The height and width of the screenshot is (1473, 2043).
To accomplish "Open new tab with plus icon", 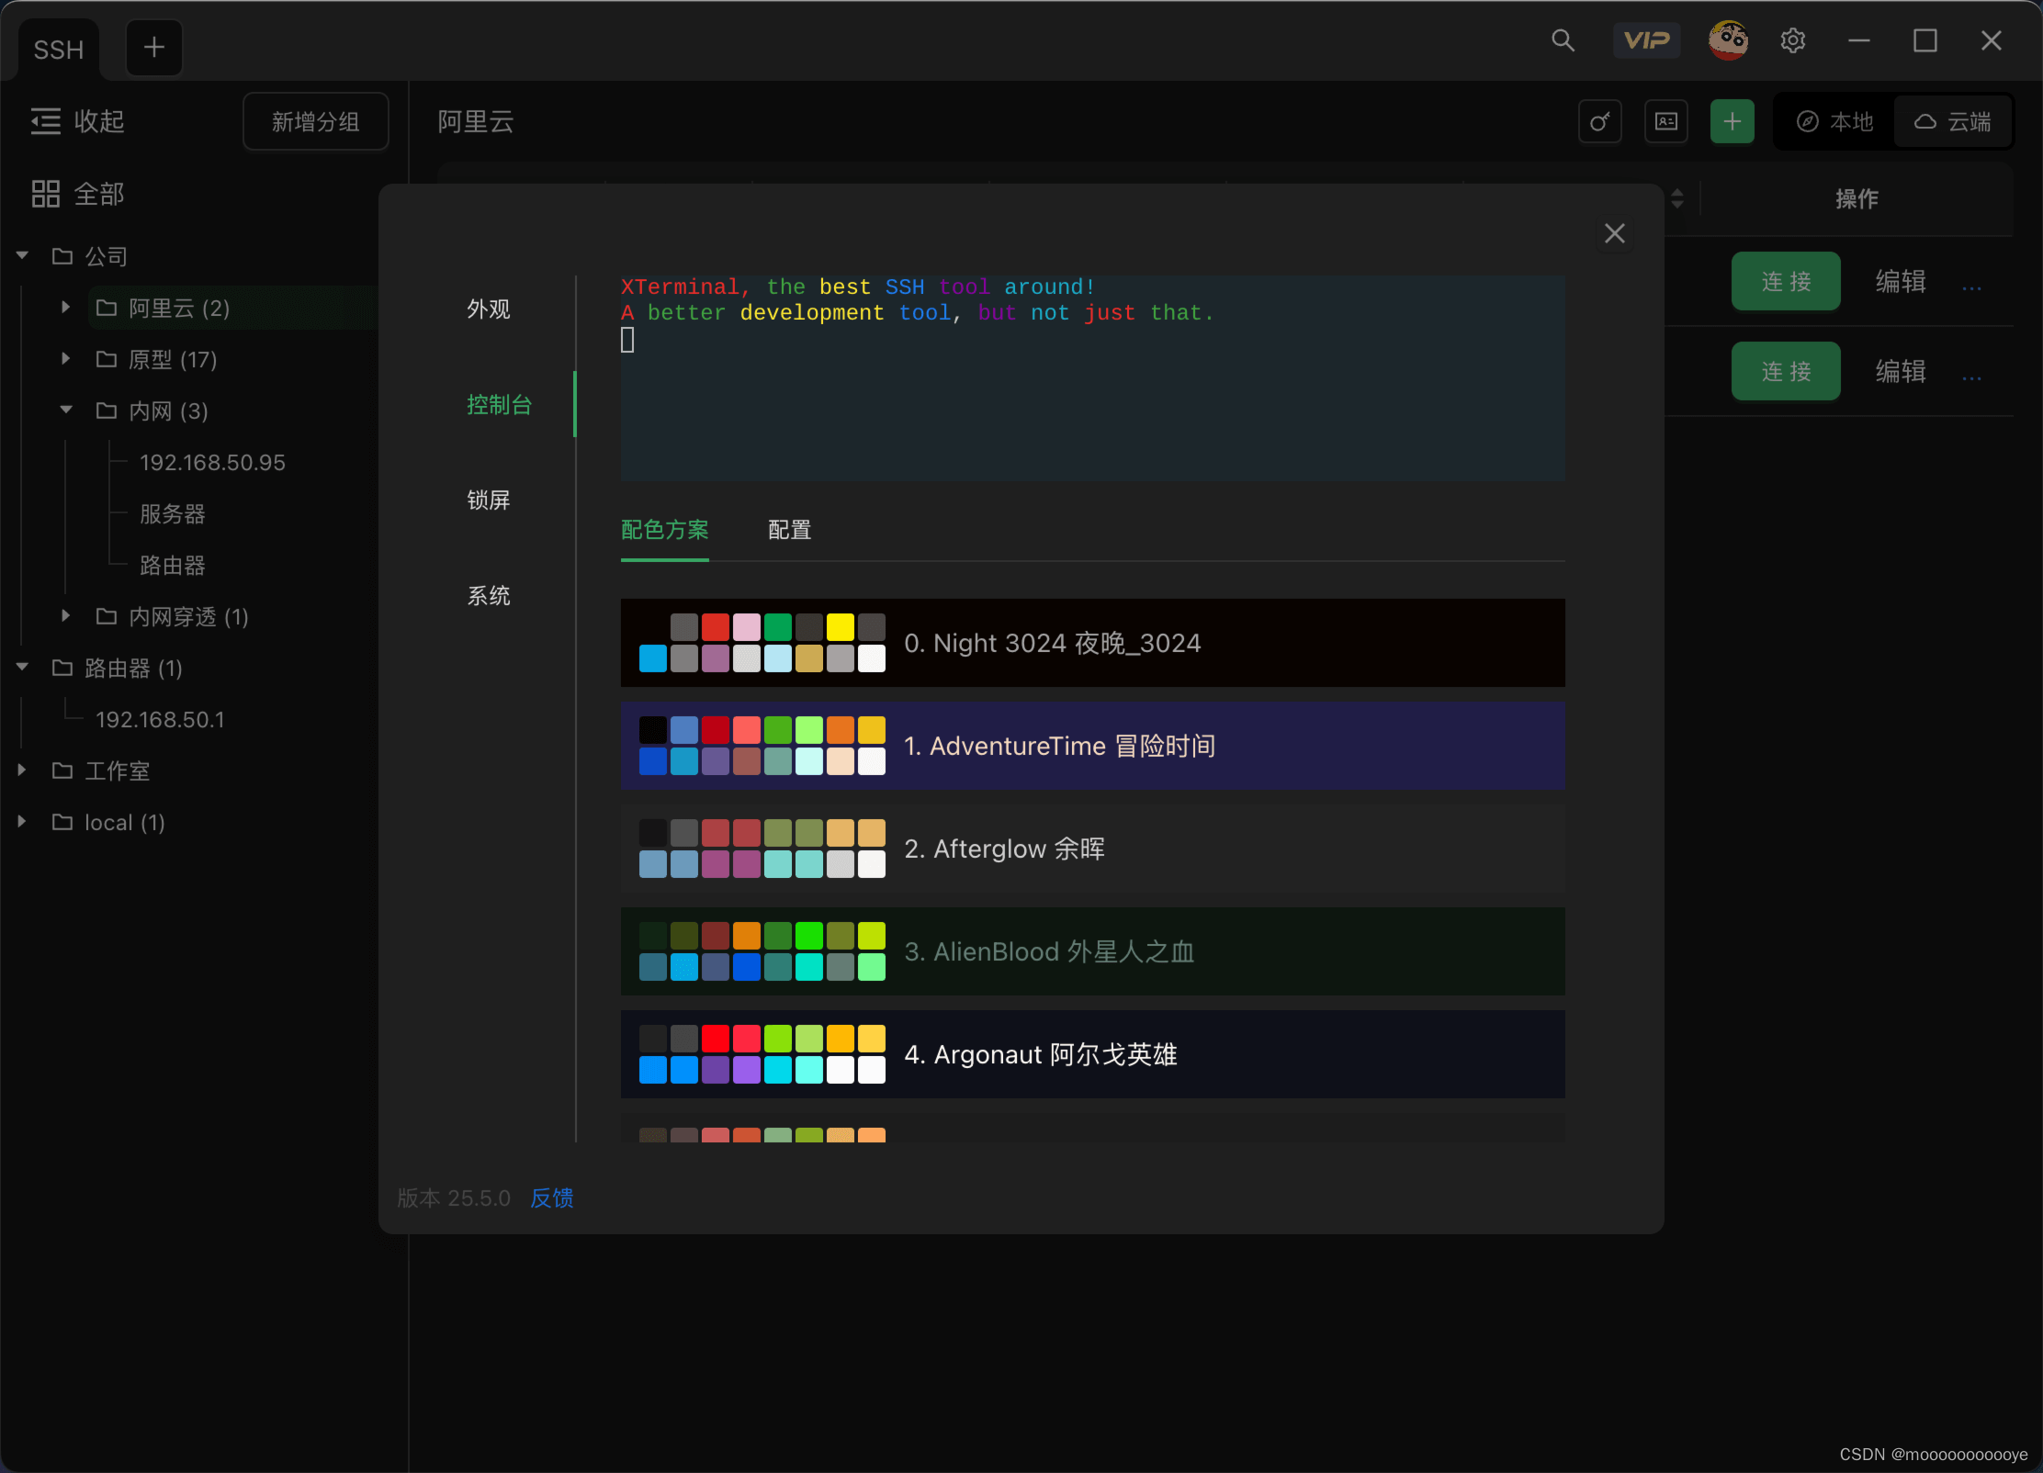I will (153, 47).
